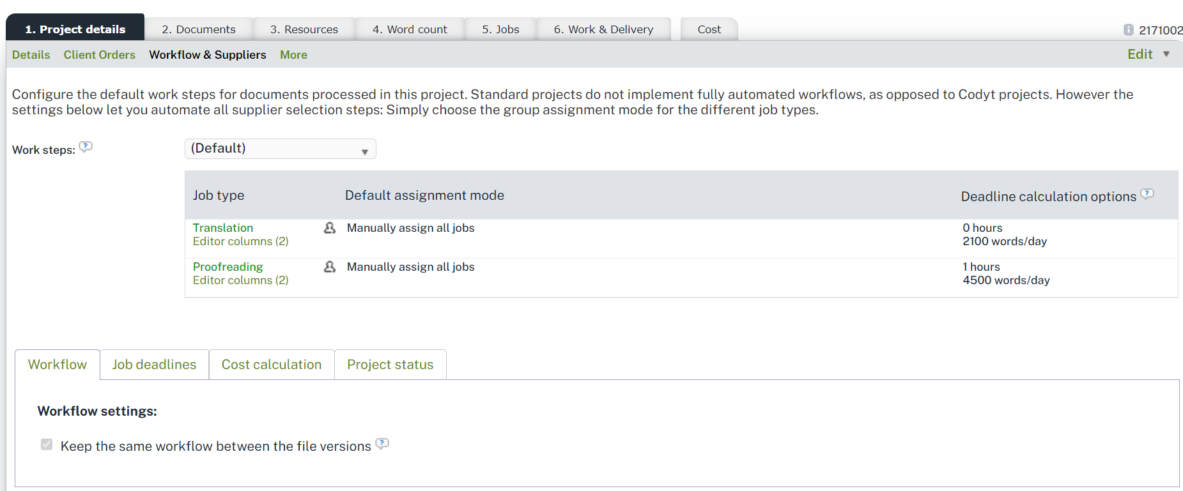Screen dimensions: 1183x491
Task: Click help icon next to Deadline calculation options
Action: tap(1147, 194)
